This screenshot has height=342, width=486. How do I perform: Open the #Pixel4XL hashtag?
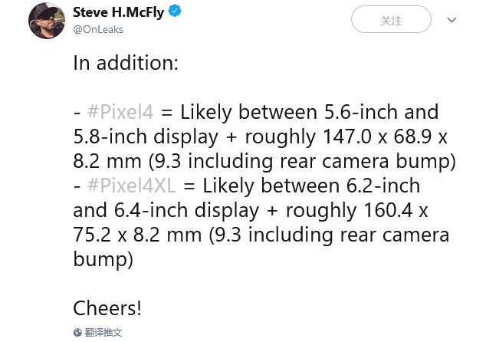click(x=131, y=186)
